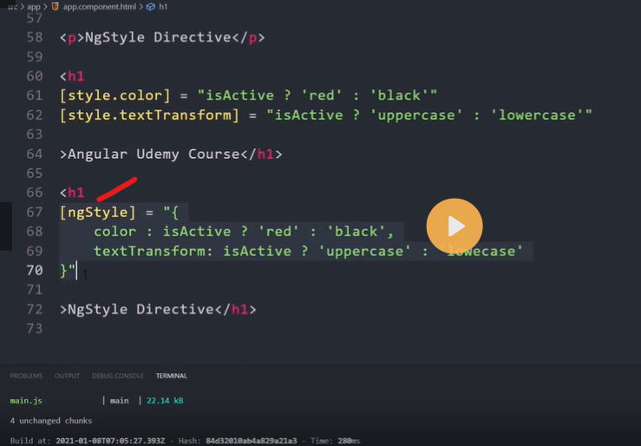The image size is (641, 446).
Task: Select the h1 breadcrumb symbol label
Action: 164,6
